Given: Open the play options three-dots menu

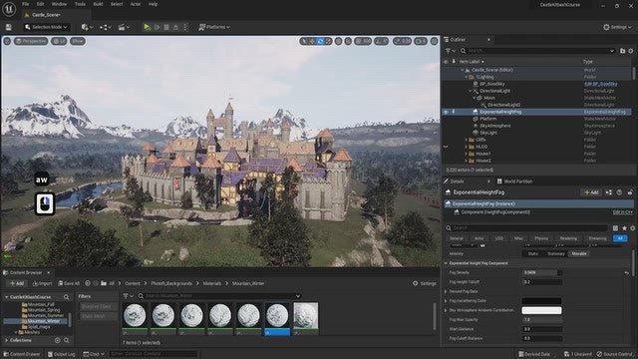Looking at the screenshot, I should click(x=185, y=27).
